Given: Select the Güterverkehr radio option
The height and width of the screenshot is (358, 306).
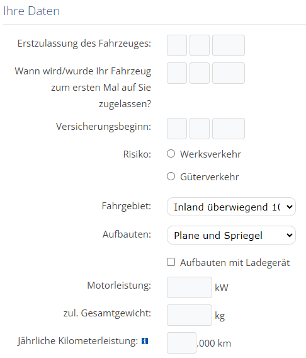Looking at the screenshot, I should (x=171, y=176).
